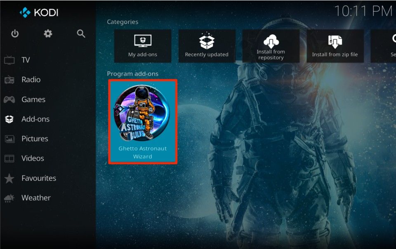Click the Games controller icon
The width and height of the screenshot is (396, 249).
[x=9, y=100]
